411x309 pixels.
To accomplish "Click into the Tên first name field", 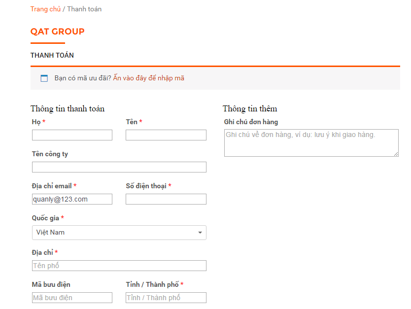I will pos(166,135).
